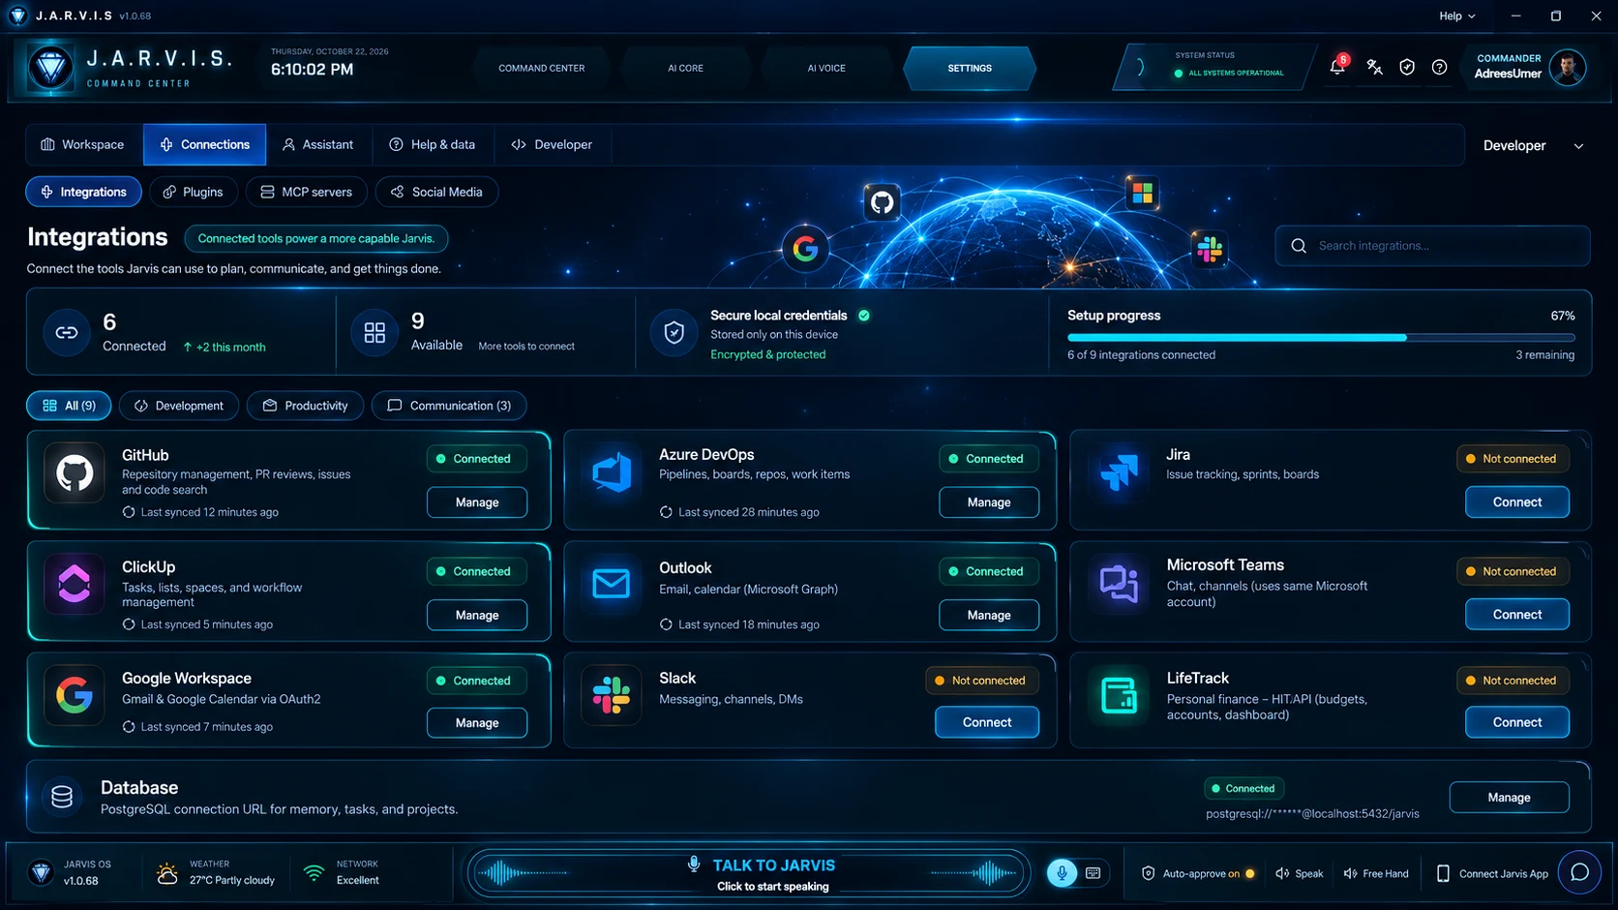The height and width of the screenshot is (910, 1618).
Task: Filter integrations by Communication (3)
Action: pyautogui.click(x=449, y=406)
